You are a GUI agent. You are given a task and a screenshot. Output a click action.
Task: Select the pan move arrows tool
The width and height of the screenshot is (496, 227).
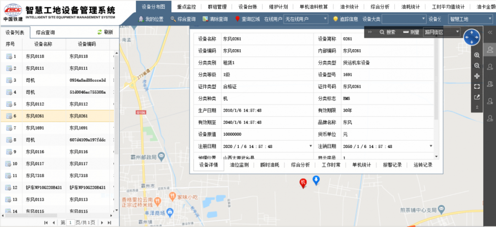tap(477, 76)
